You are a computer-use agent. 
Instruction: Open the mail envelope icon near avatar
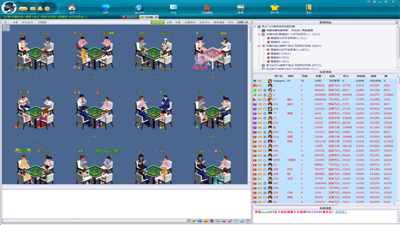[33, 8]
